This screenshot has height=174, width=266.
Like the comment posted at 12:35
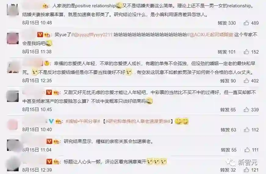pyautogui.click(x=246, y=81)
